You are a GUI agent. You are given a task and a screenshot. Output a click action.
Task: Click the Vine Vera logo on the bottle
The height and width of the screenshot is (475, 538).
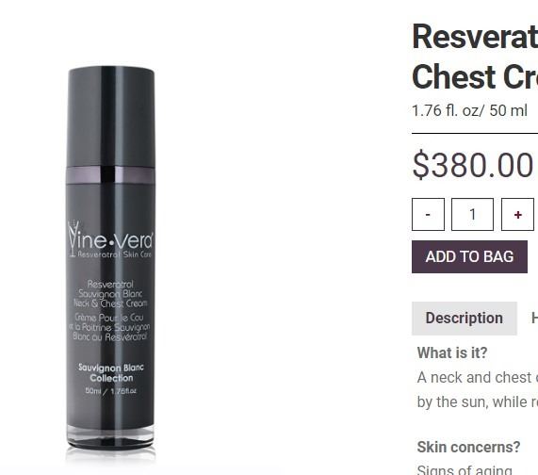110,239
